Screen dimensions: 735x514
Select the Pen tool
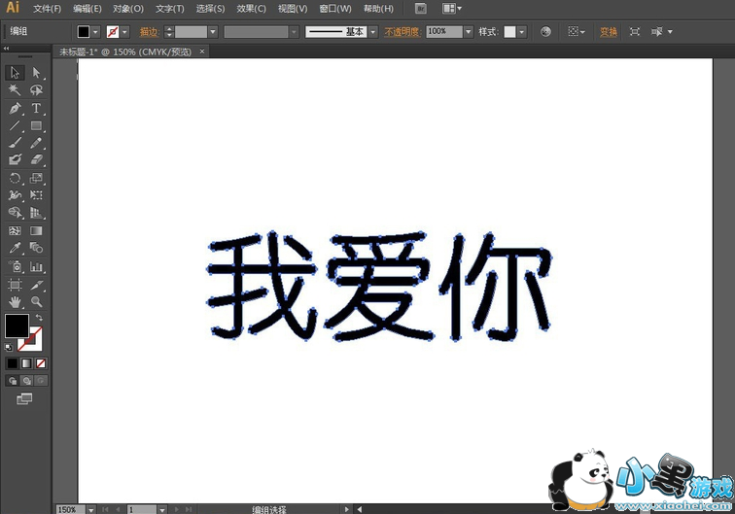coord(15,108)
